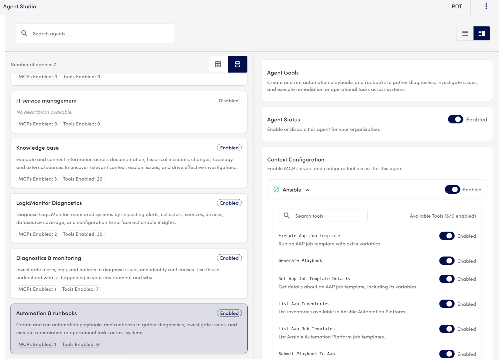
Task: Click the Agent Goals heading
Action: [283, 73]
